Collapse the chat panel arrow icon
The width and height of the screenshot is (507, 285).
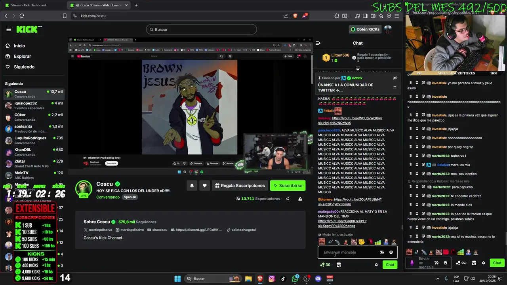[318, 43]
